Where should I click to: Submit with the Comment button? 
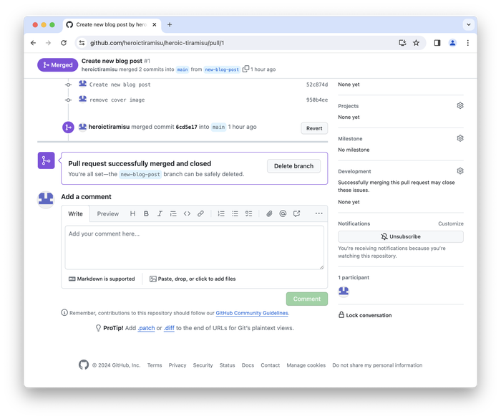pyautogui.click(x=307, y=299)
